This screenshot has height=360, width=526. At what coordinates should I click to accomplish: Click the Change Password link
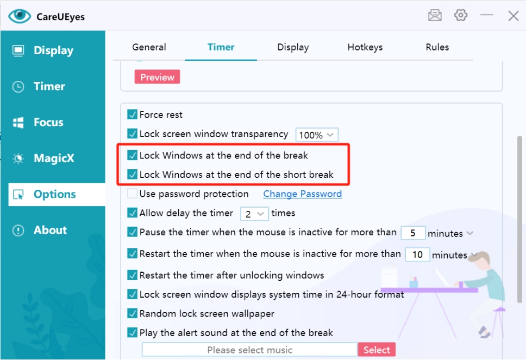coord(302,194)
